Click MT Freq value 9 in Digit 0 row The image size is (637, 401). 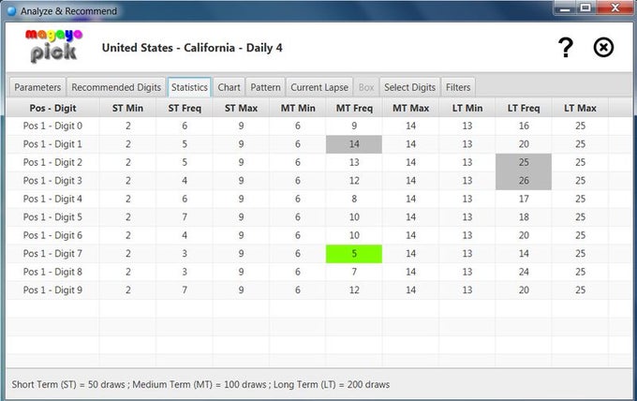click(x=354, y=126)
